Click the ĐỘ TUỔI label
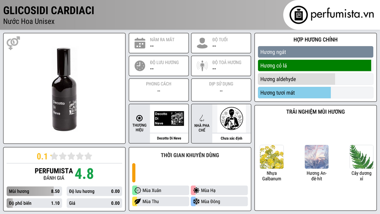The height and width of the screenshot is (214, 380). [220, 39]
